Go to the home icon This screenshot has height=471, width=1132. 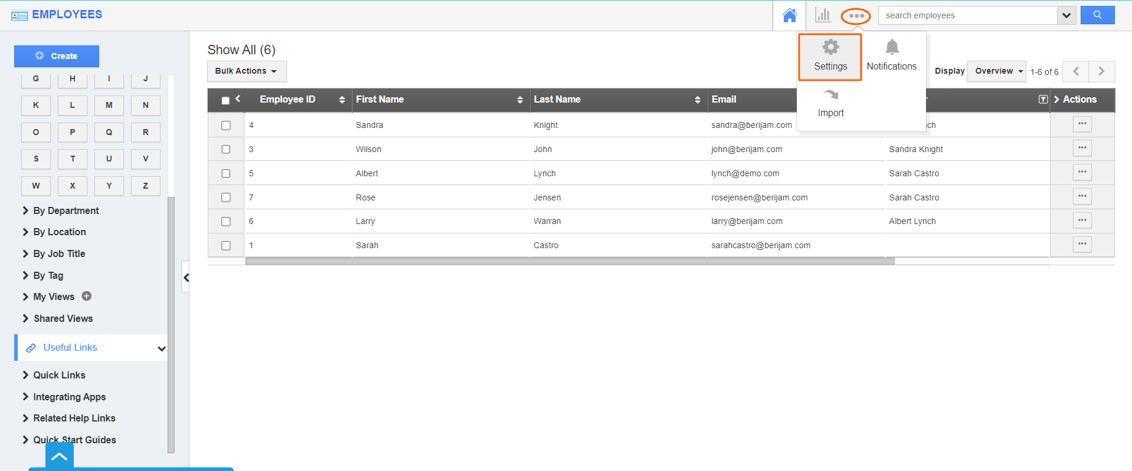pyautogui.click(x=789, y=15)
